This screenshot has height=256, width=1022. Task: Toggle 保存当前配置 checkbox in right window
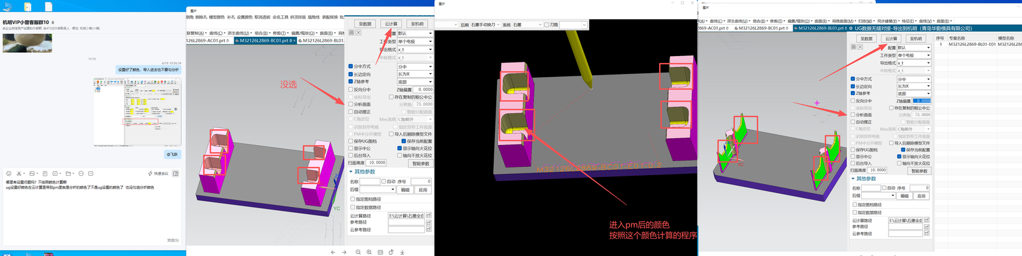click(x=903, y=150)
